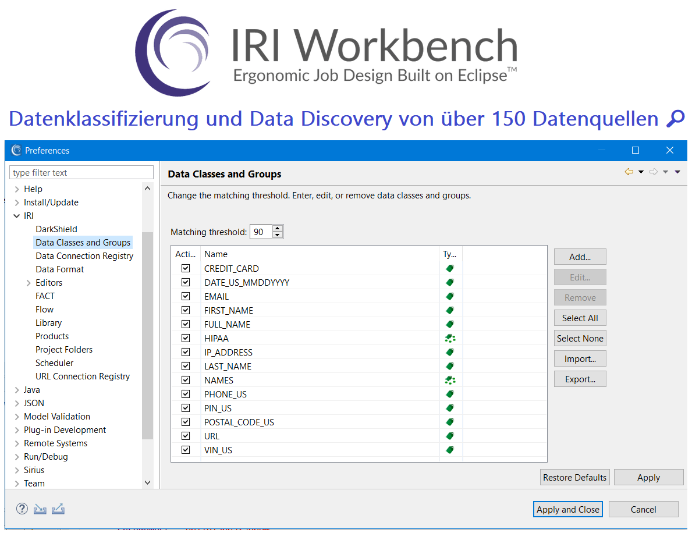This screenshot has height=533, width=692.
Task: Expand the Java preferences tree node
Action: click(x=17, y=390)
